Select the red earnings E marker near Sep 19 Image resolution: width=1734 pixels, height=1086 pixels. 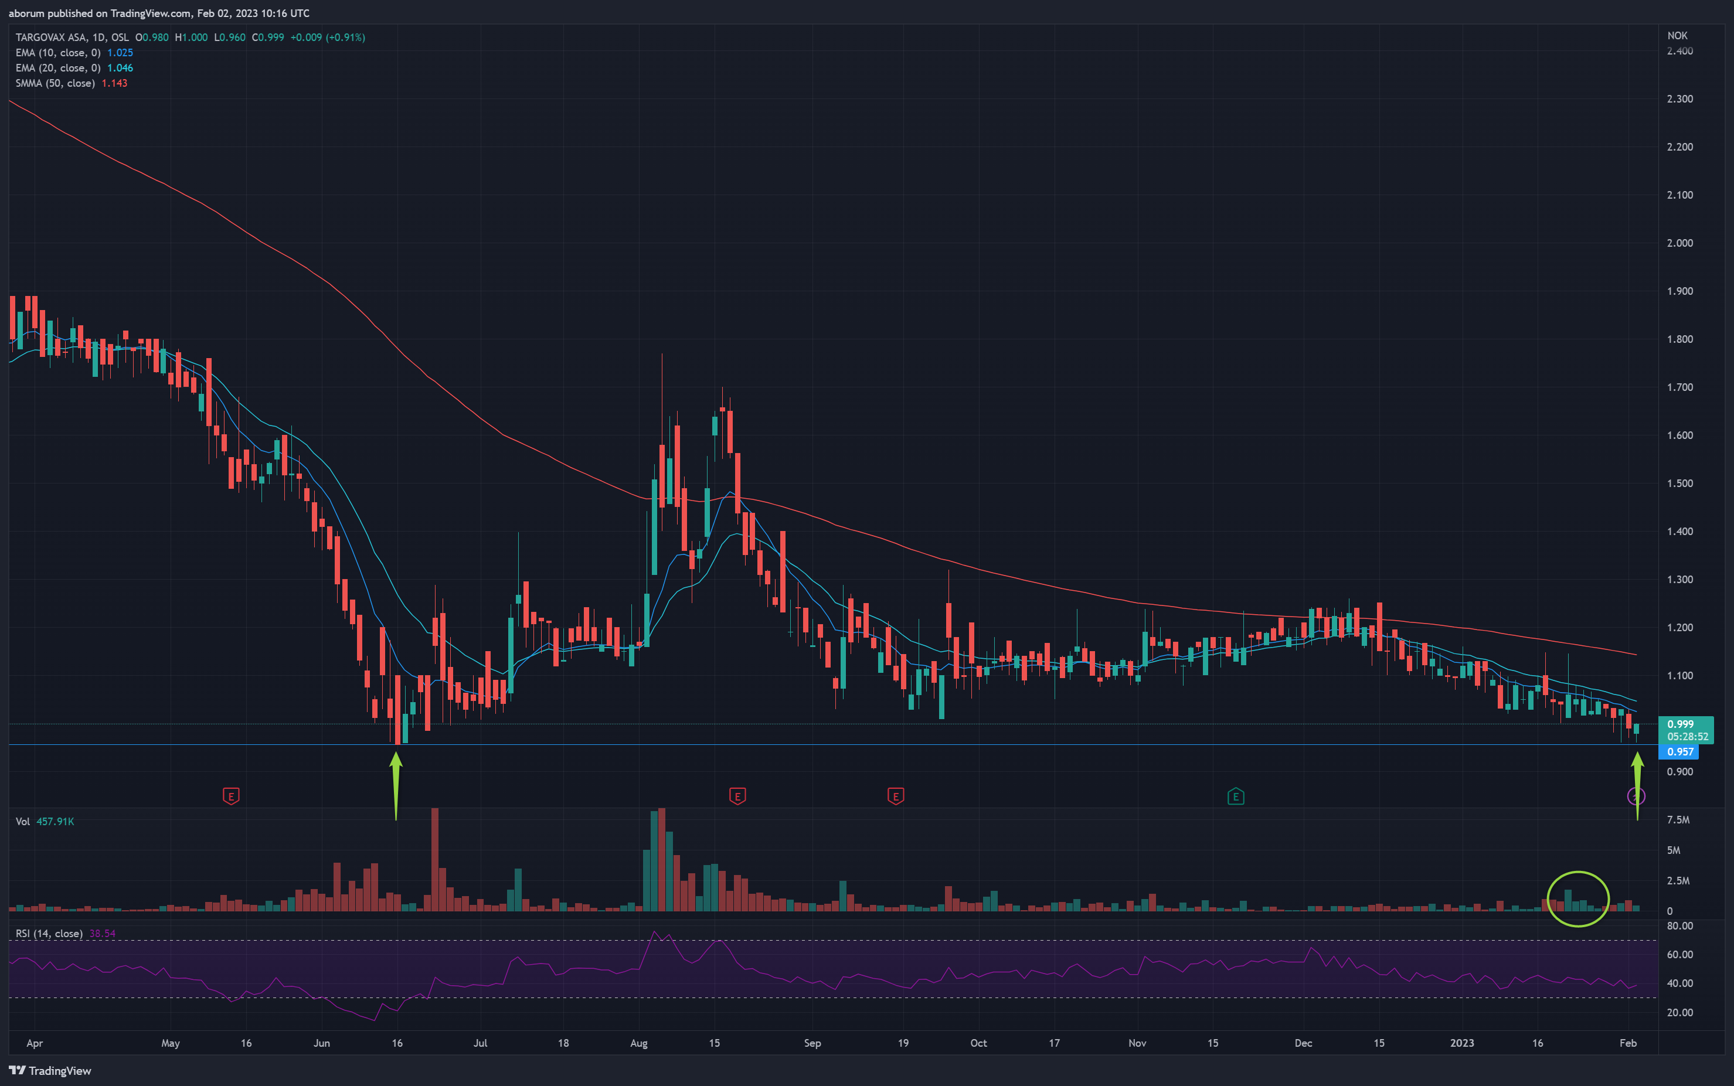pos(895,796)
